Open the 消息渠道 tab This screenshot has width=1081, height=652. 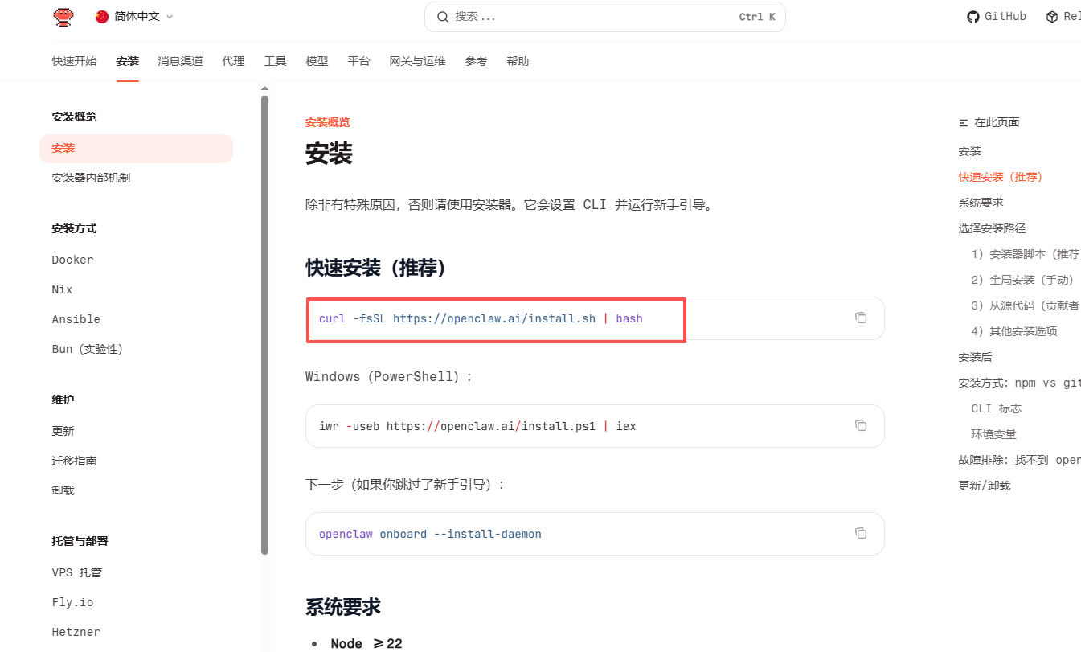pos(180,62)
